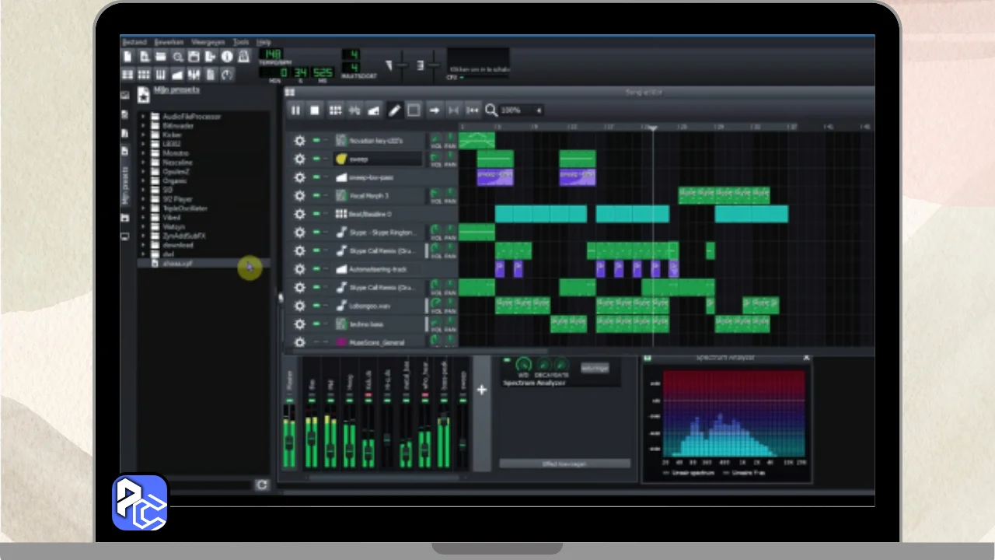Open the Bewerken menu
This screenshot has height=560, width=995.
coord(169,42)
